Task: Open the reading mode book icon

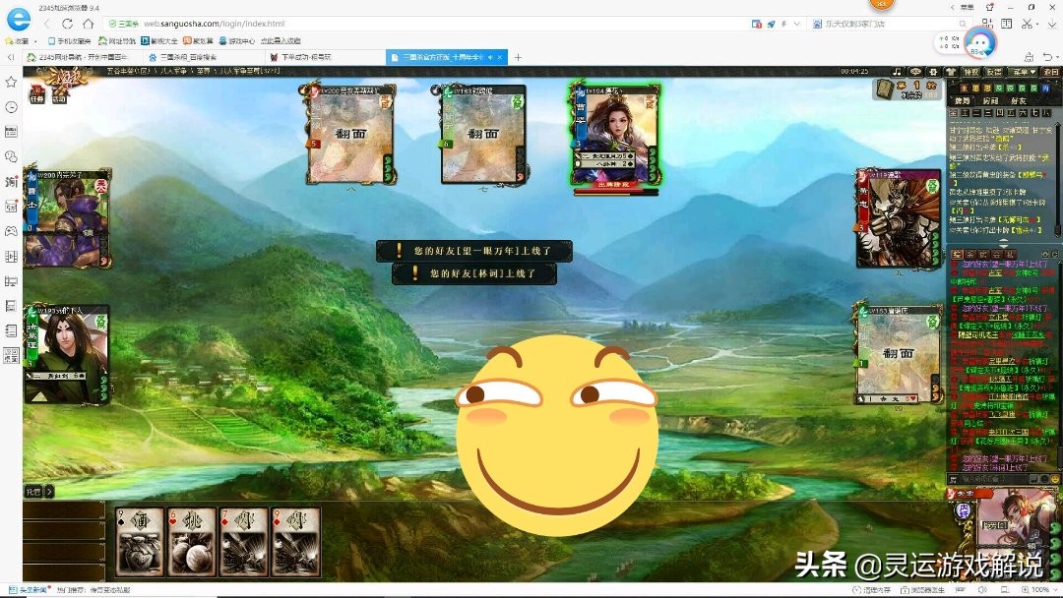Action: (1007, 24)
